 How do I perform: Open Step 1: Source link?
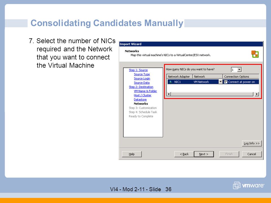pos(138,70)
